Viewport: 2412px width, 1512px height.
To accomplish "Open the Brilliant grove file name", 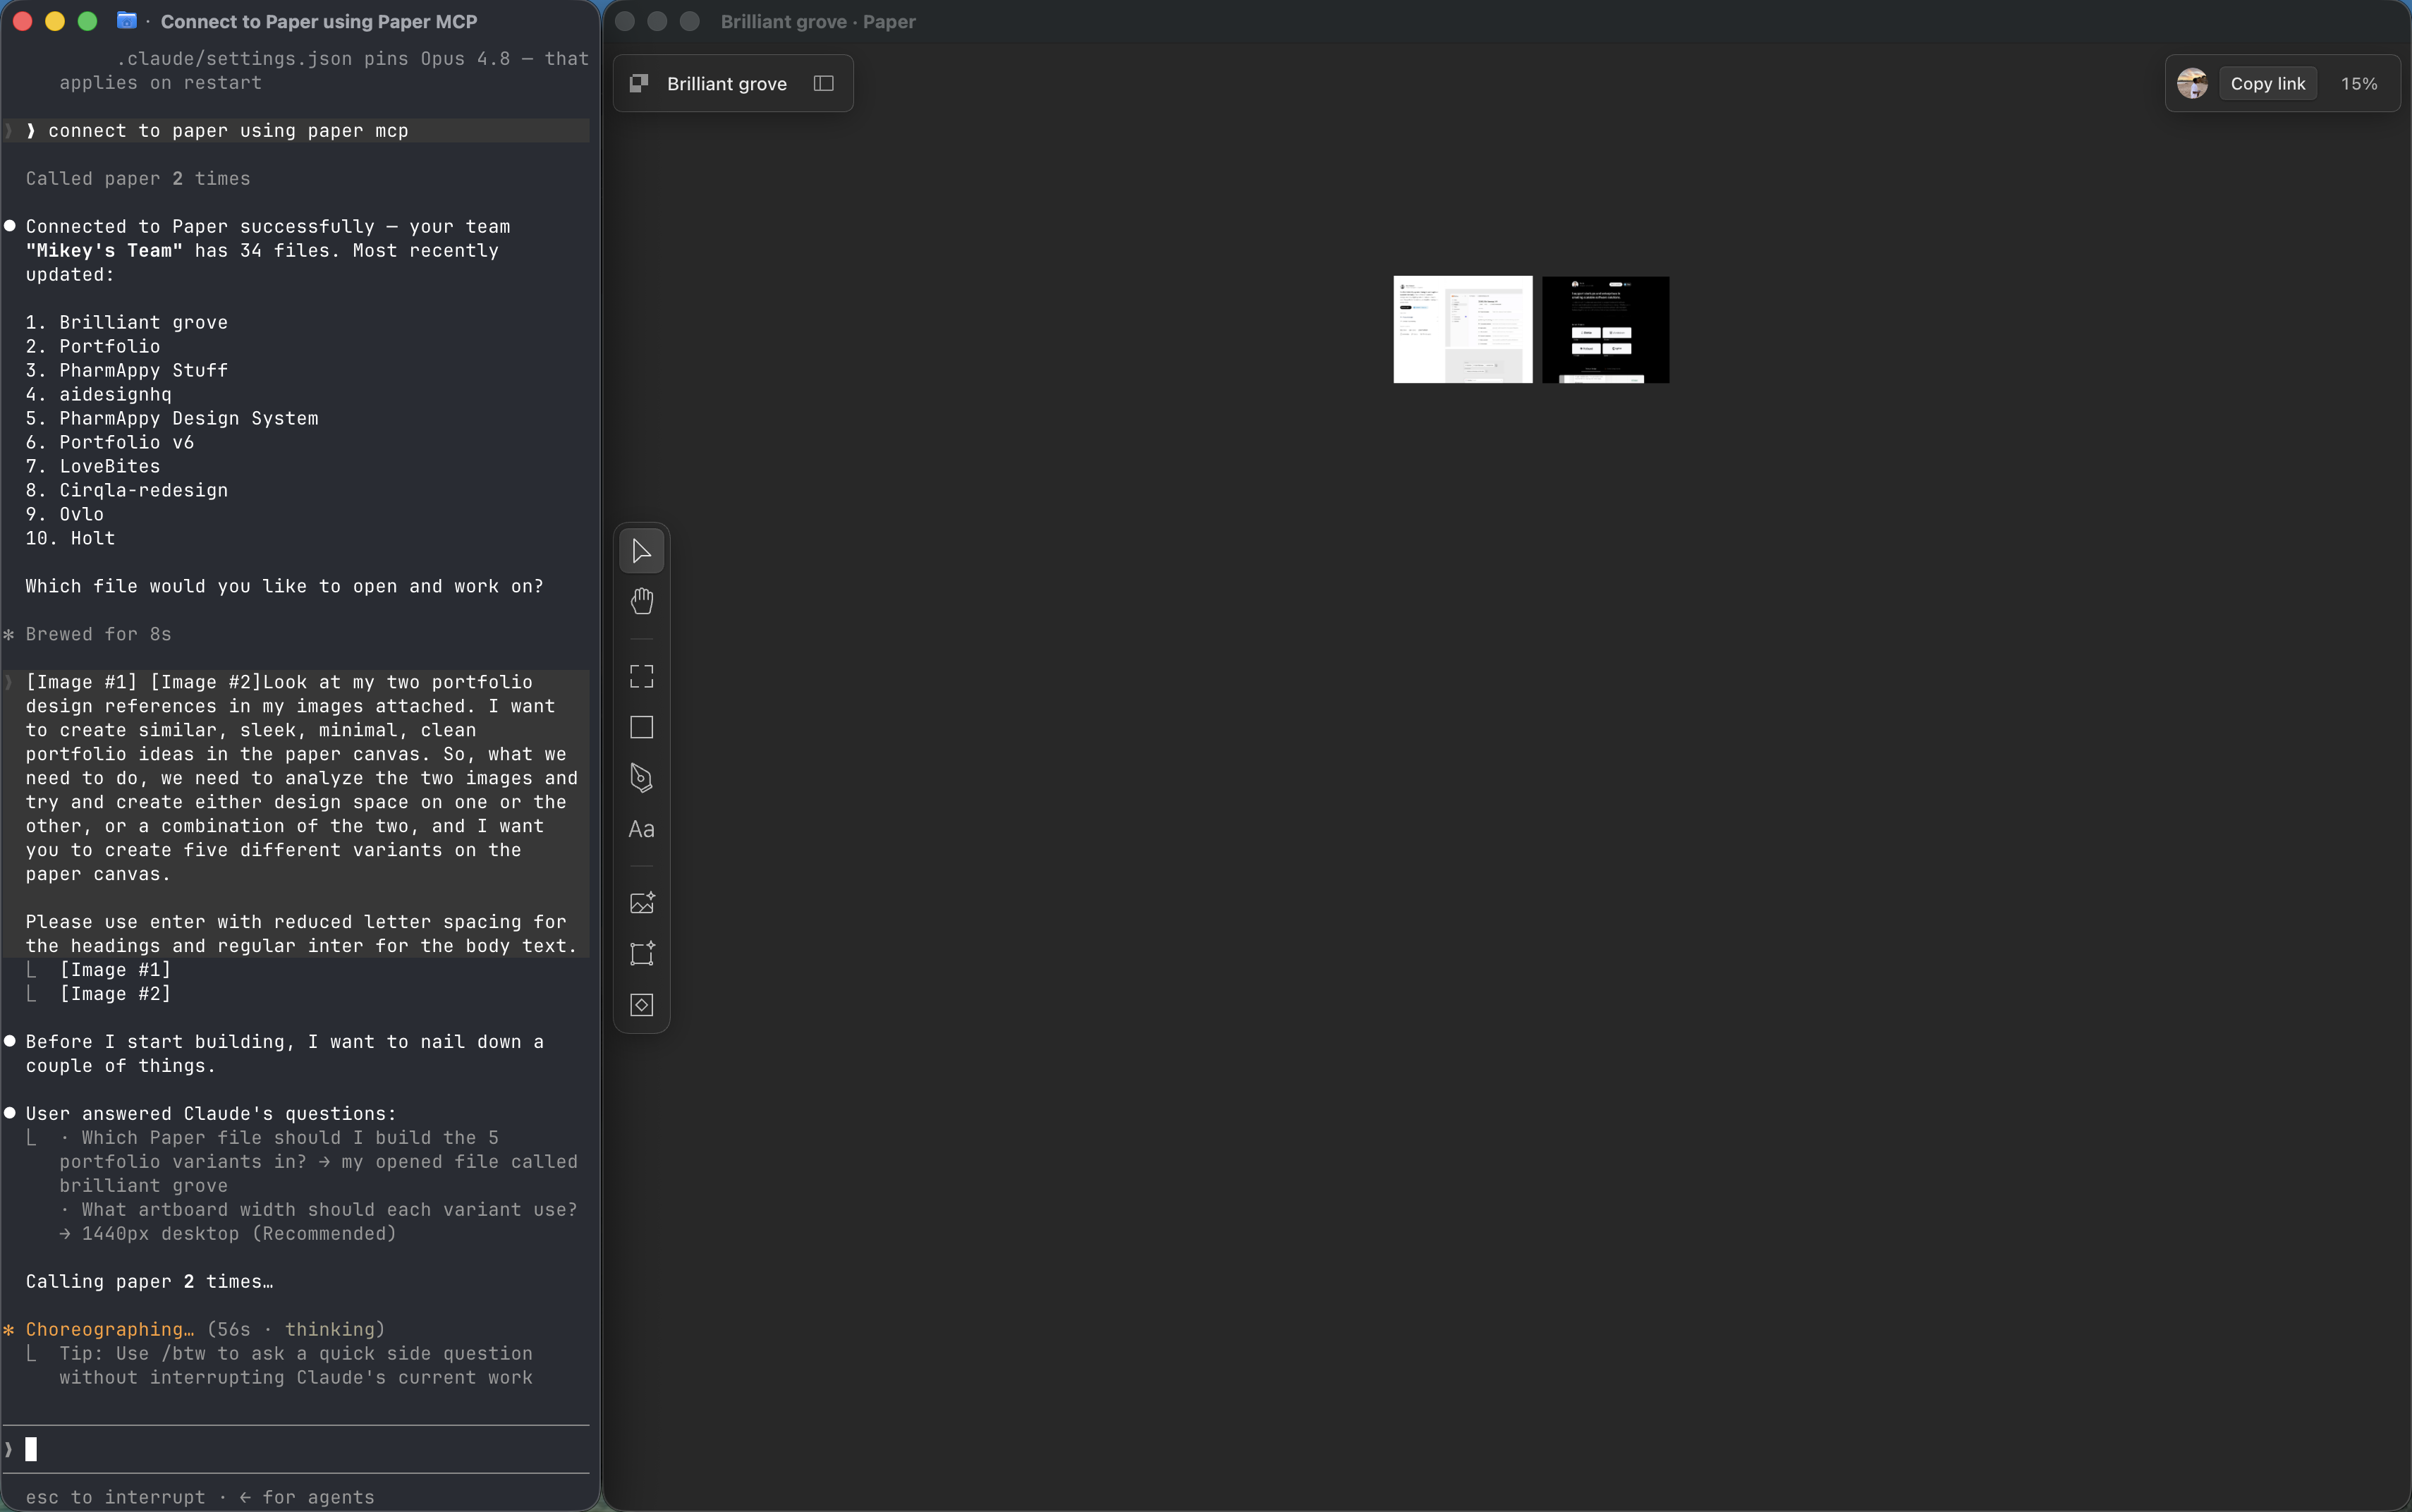I will 726,84.
